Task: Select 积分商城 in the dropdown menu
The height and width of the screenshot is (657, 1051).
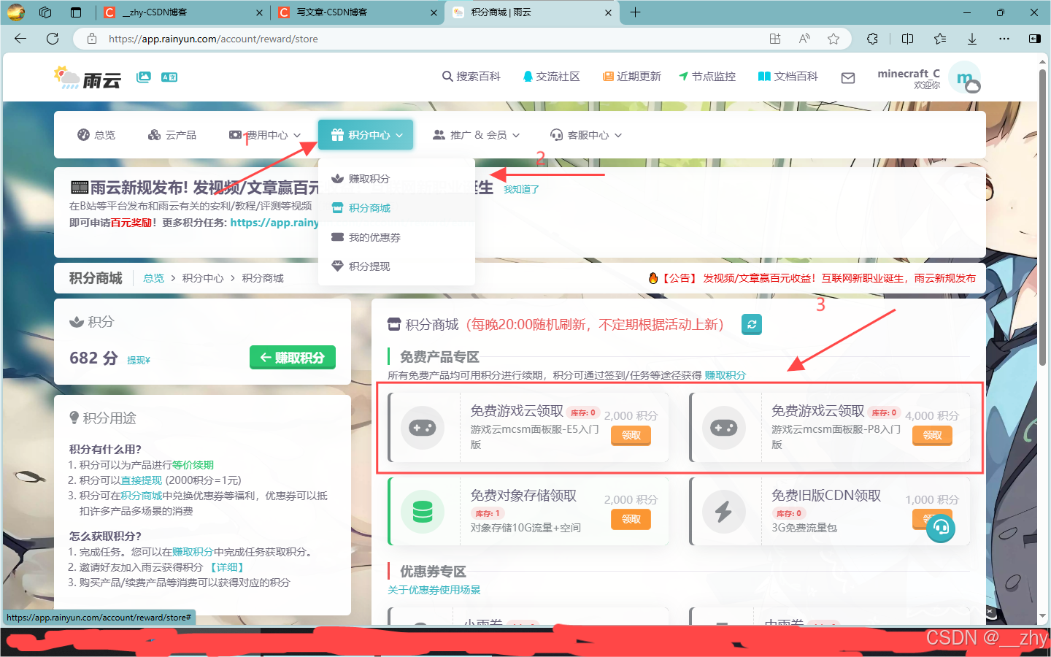Action: point(396,208)
